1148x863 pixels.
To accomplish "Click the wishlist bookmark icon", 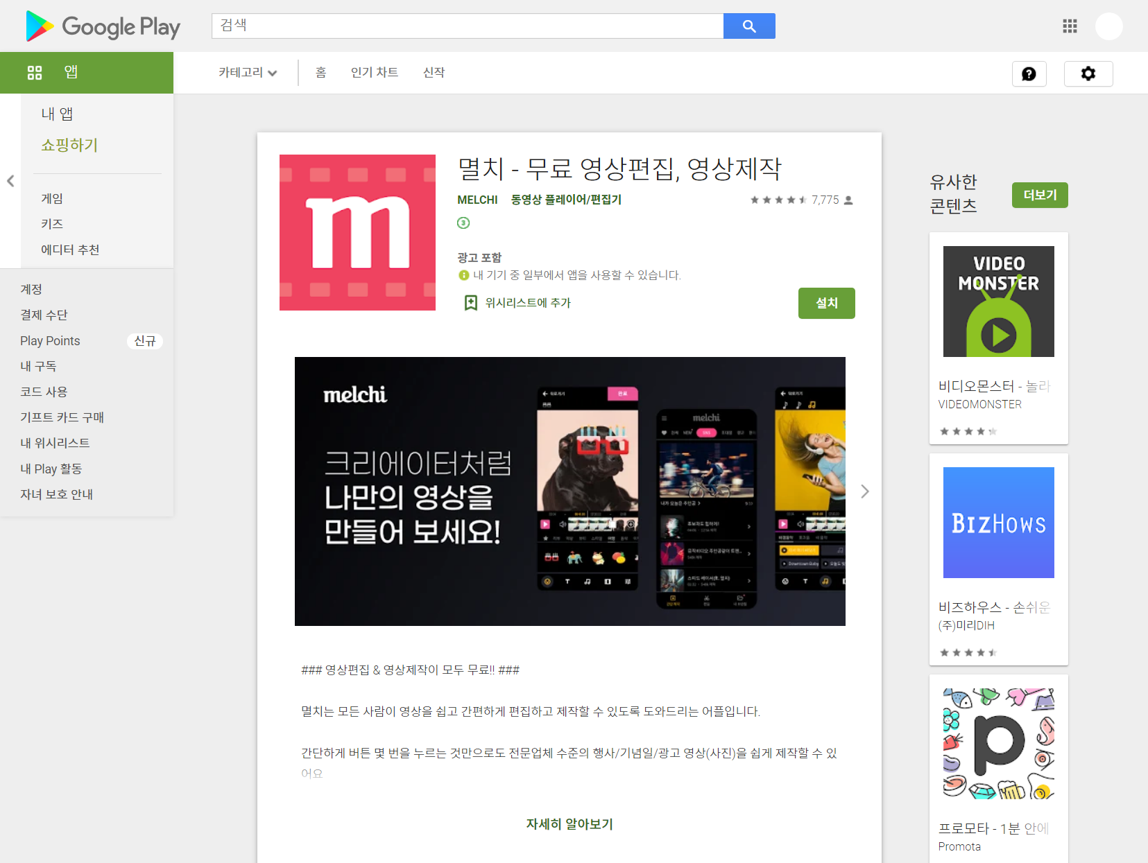I will (471, 303).
